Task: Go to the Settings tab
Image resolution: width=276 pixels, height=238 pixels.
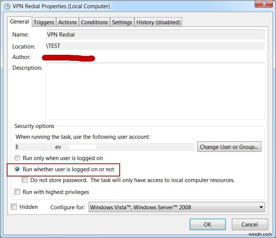Action: pyautogui.click(x=122, y=22)
